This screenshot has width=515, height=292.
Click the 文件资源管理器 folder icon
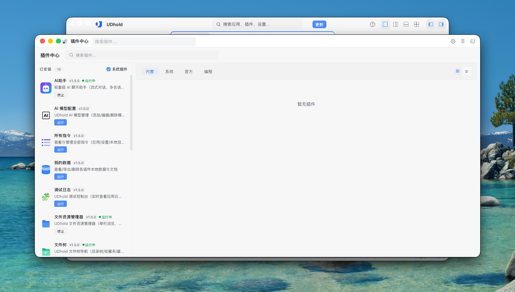(x=46, y=224)
